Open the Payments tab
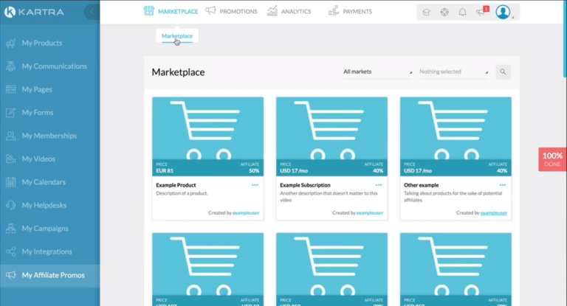567x306 pixels. click(x=350, y=12)
